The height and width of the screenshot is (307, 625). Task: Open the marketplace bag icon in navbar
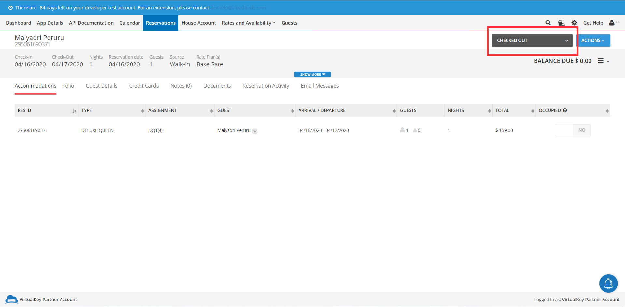pos(561,23)
